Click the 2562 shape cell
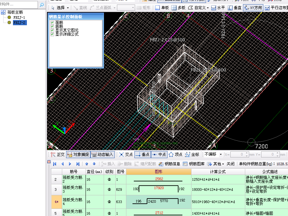The height and width of the screenshot is (216, 288). pyautogui.click(x=159, y=179)
